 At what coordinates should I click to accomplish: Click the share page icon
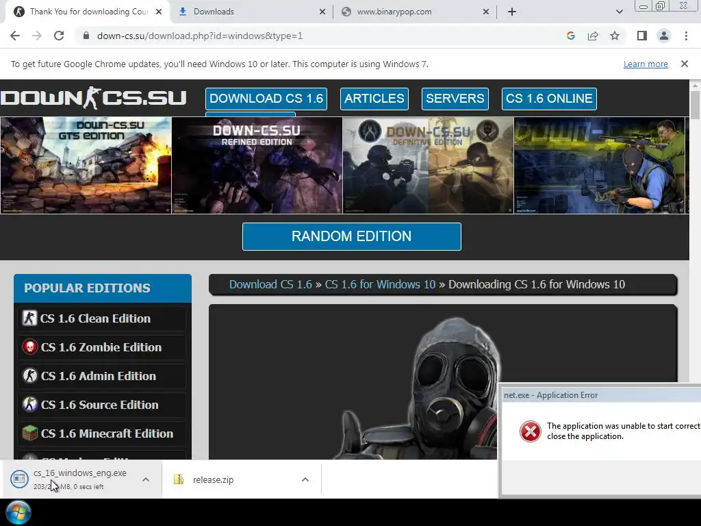(x=593, y=36)
